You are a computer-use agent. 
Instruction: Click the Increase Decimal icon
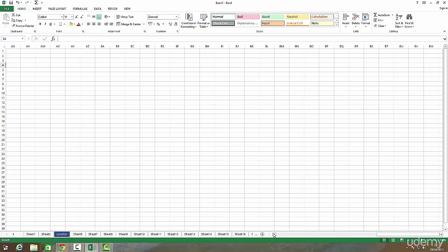[170, 24]
